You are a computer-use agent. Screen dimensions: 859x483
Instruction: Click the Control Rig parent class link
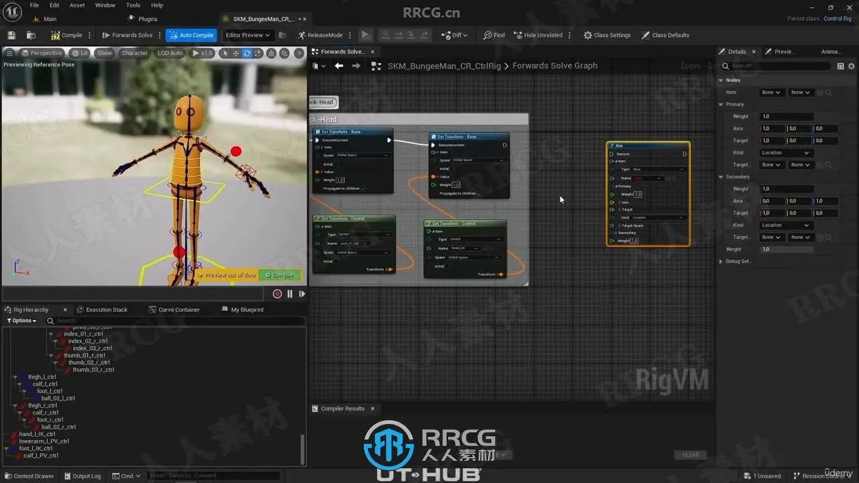click(x=838, y=19)
